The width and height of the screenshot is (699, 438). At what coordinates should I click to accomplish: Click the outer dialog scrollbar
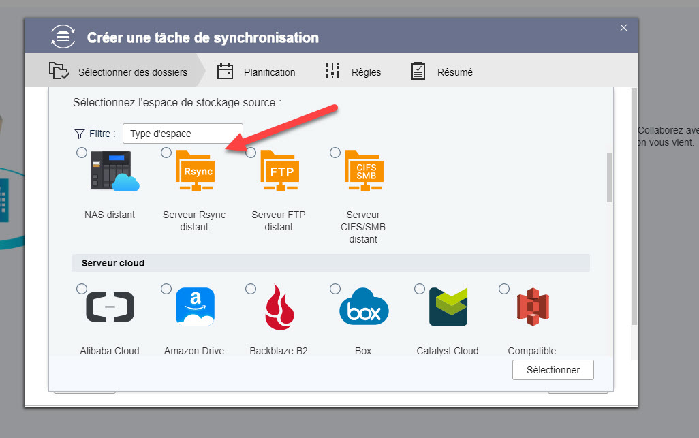click(634, 206)
